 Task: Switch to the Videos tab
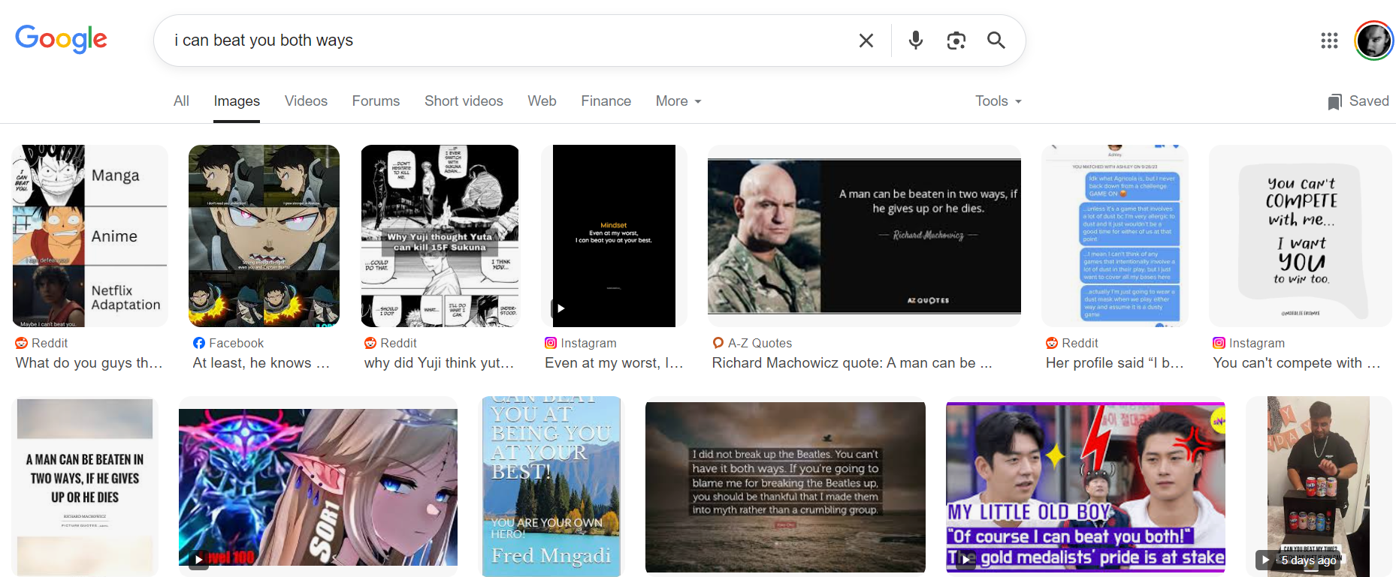click(x=306, y=101)
